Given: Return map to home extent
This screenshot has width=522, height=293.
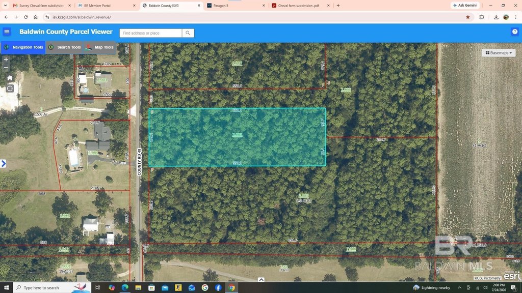Looking at the screenshot, I should (10, 78).
